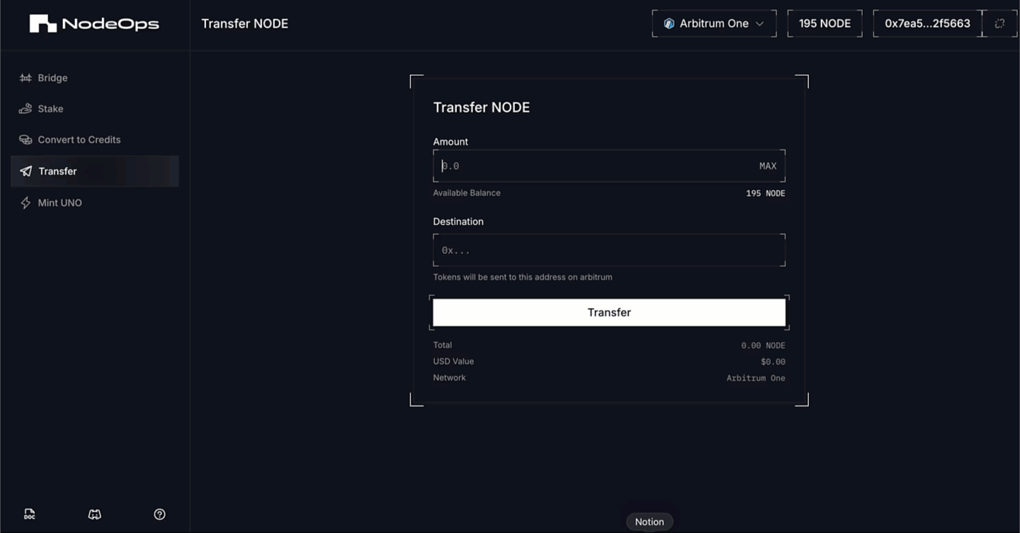Screen dimensions: 1020x533
Task: Click the Network label in the summary
Action: pos(449,378)
